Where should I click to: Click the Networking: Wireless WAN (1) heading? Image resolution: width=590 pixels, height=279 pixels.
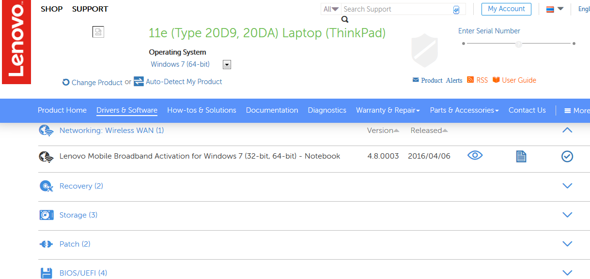[x=112, y=130]
